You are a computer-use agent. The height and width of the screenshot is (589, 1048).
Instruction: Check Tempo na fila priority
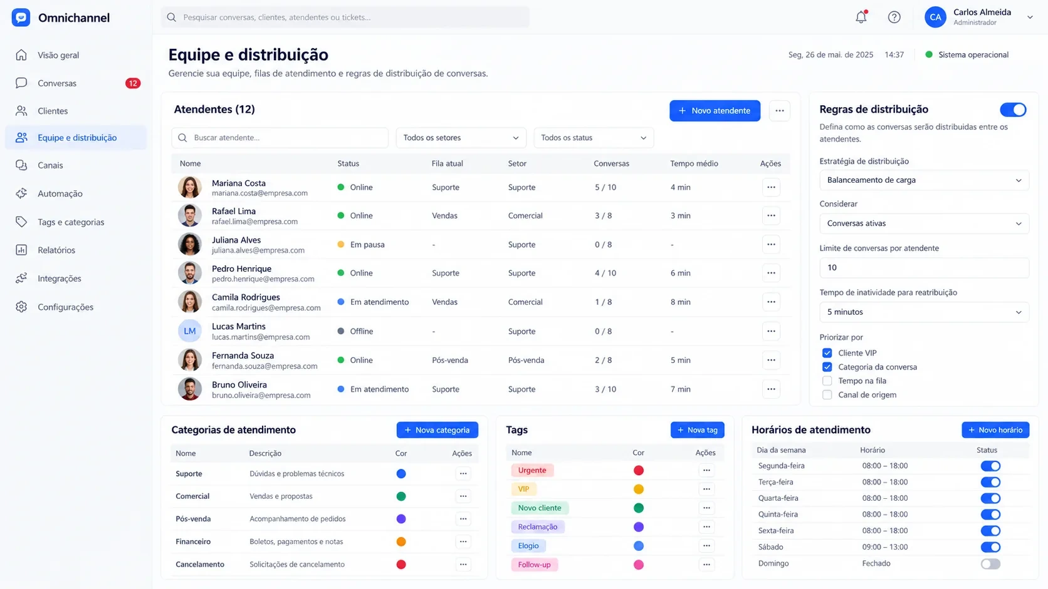point(827,381)
